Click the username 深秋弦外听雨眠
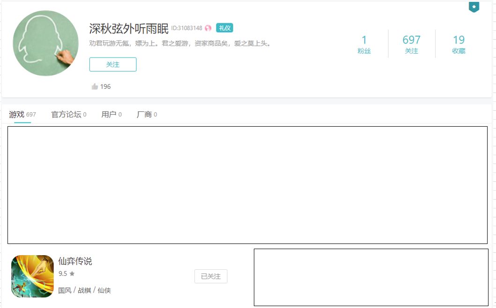 [x=129, y=29]
